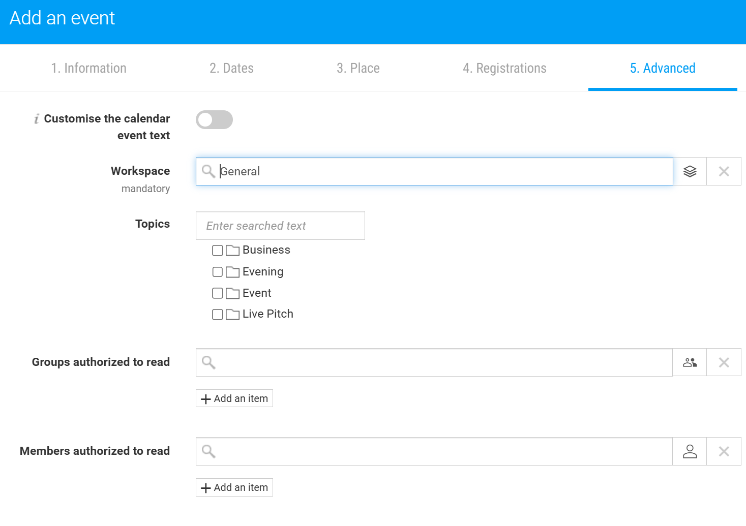Click the Members authorized to read input
This screenshot has width=746, height=526.
point(434,451)
